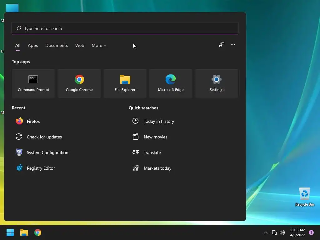The image size is (320, 240).
Task: Open notification center badge
Action: pos(311,232)
